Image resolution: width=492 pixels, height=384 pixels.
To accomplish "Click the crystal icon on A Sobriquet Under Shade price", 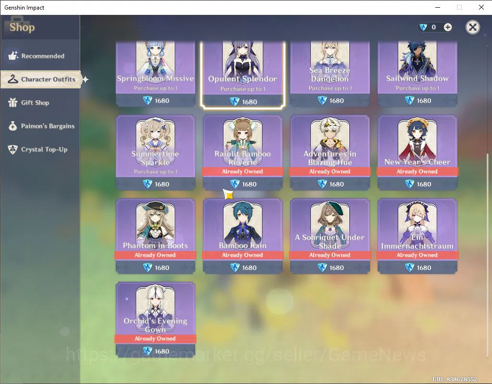I will [x=322, y=267].
